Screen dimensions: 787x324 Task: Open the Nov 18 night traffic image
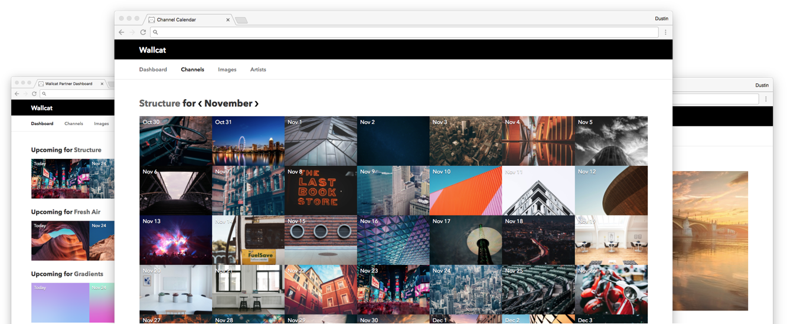pos(538,240)
